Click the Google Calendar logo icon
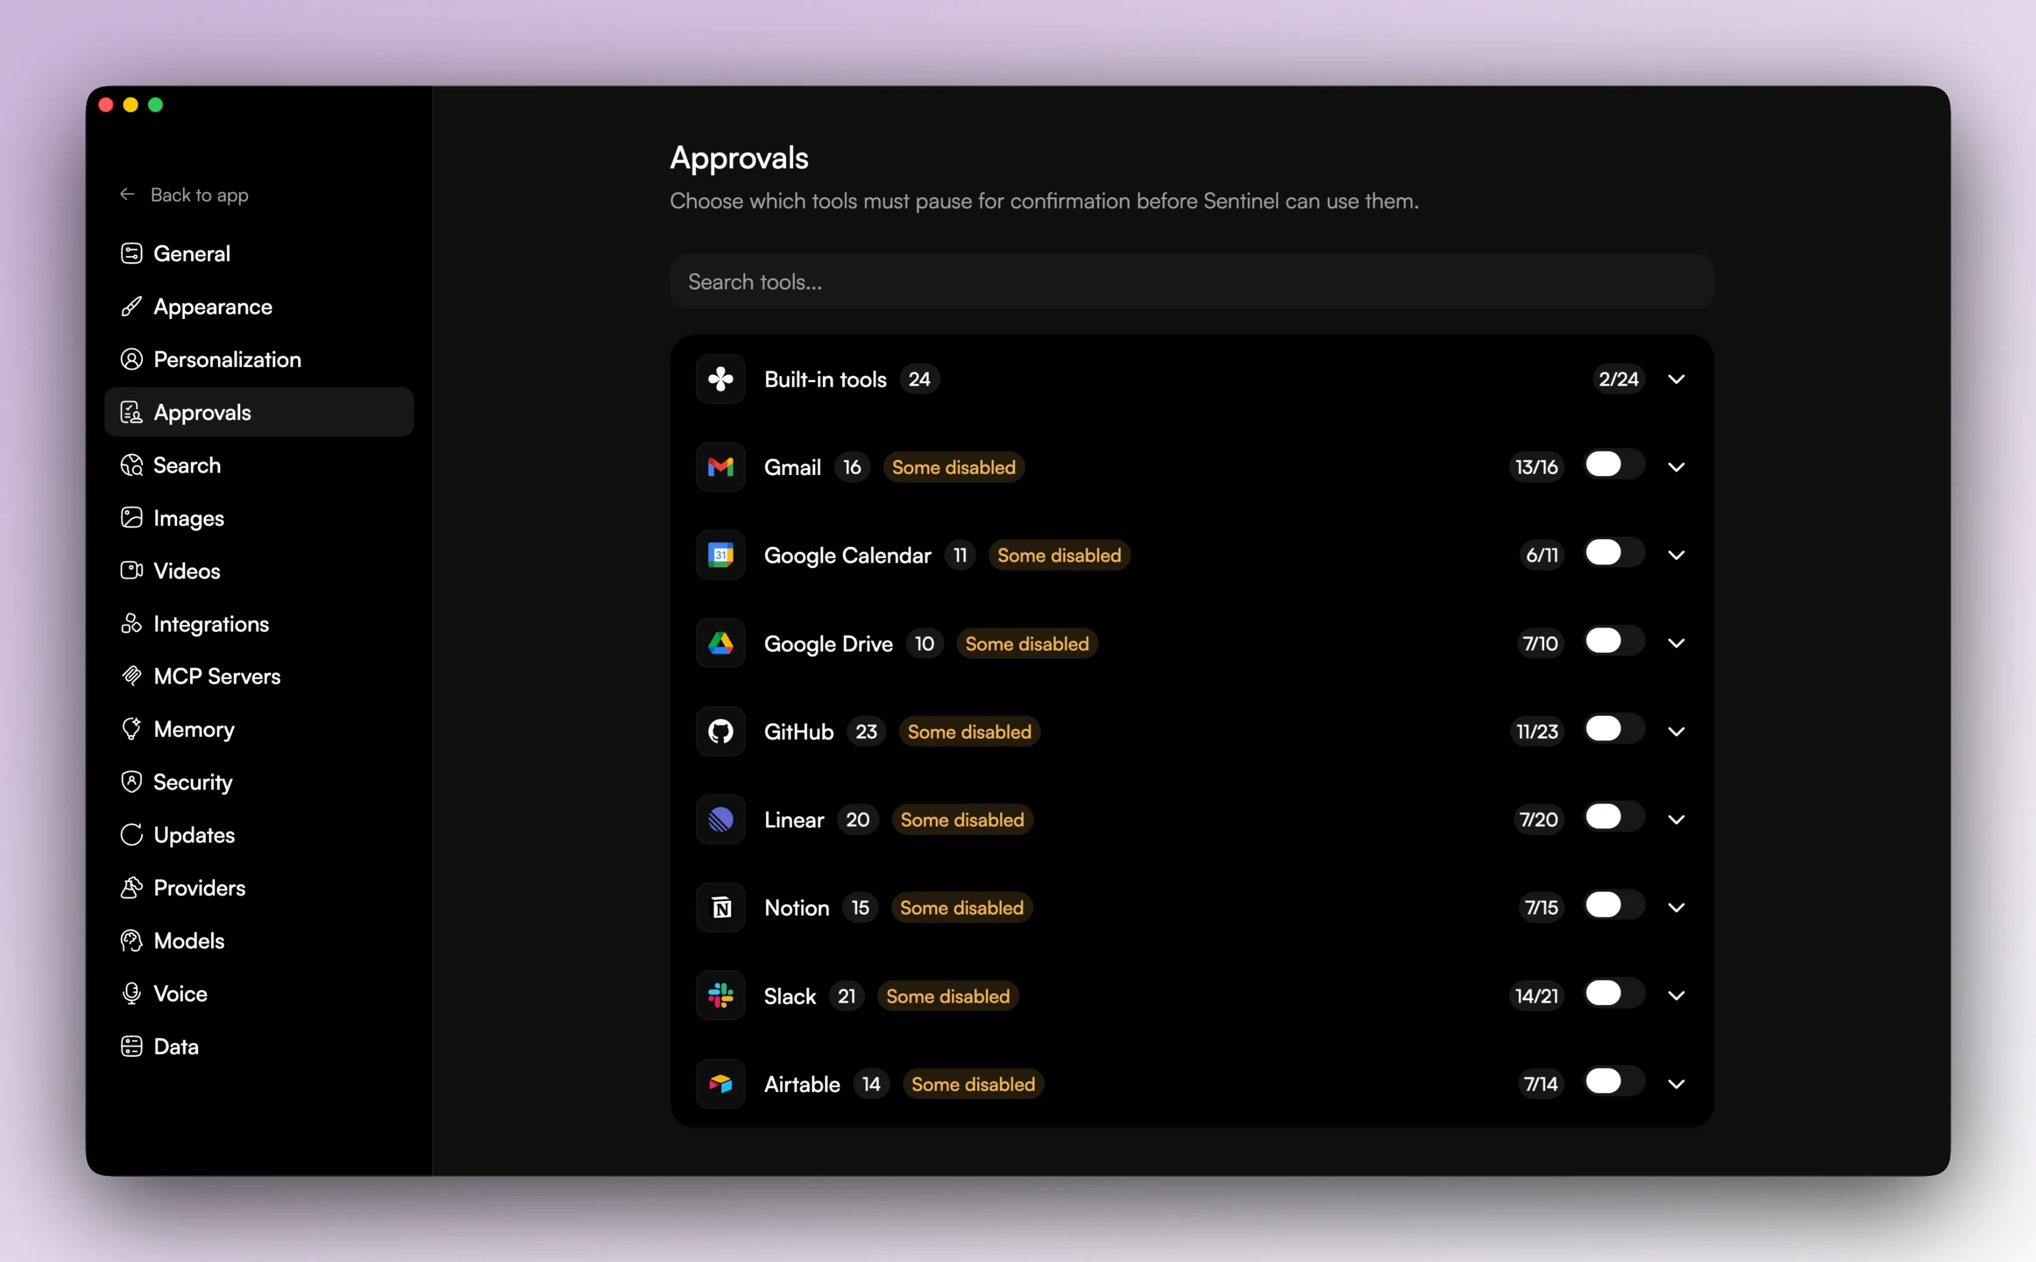 [x=721, y=555]
